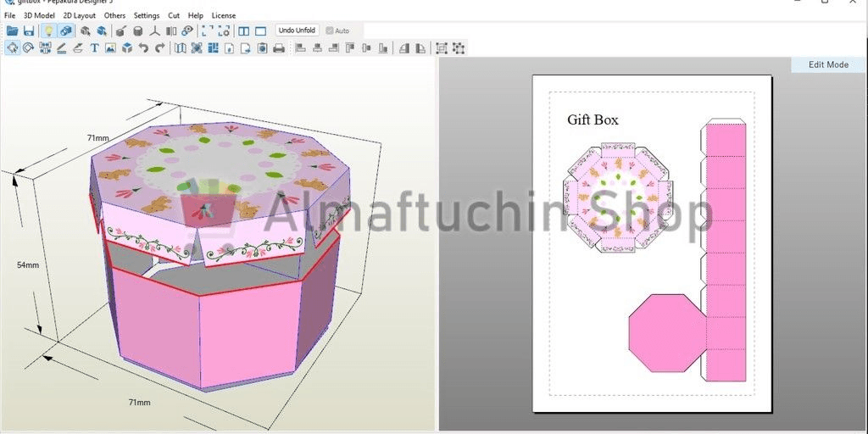This screenshot has width=868, height=434.
Task: Select the Input Text T tool
Action: (x=94, y=48)
